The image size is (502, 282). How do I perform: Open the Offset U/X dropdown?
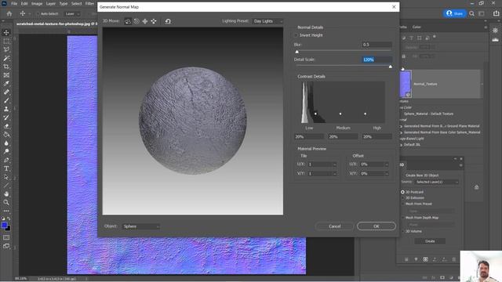374,164
